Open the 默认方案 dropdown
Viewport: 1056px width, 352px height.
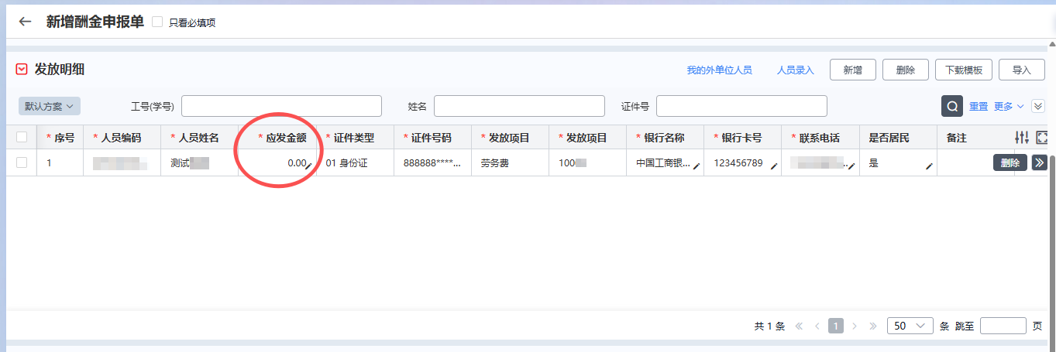tap(50, 106)
